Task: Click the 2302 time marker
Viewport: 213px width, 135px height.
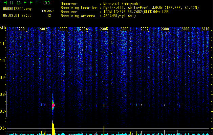Action: click(x=43, y=29)
